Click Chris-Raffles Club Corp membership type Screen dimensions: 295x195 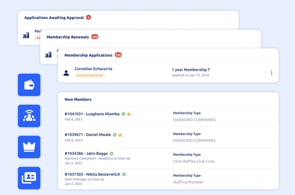click(x=193, y=161)
